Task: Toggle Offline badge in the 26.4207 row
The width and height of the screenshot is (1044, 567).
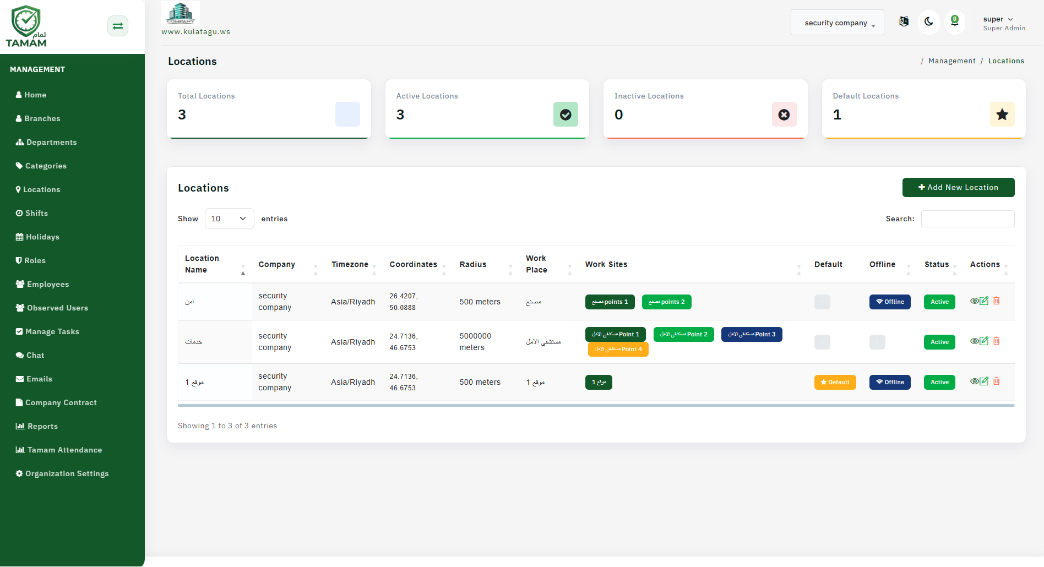Action: (x=890, y=302)
